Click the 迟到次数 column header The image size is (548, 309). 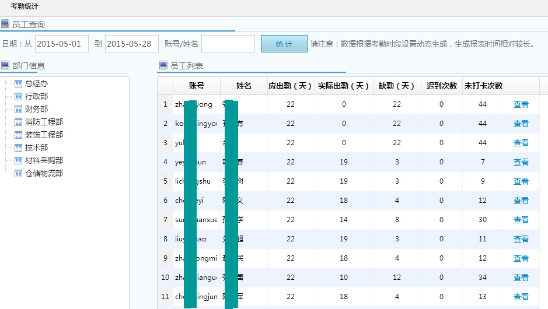tap(441, 86)
